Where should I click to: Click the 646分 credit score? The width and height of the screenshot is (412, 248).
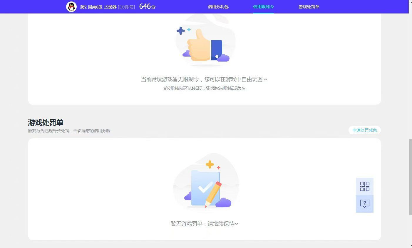coord(147,6)
